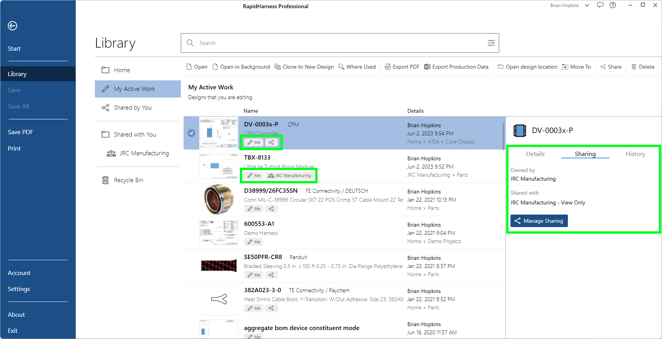Screen dimensions: 662x339
Task: Click the Me edit badge on 600553-A1
Action: (x=254, y=242)
